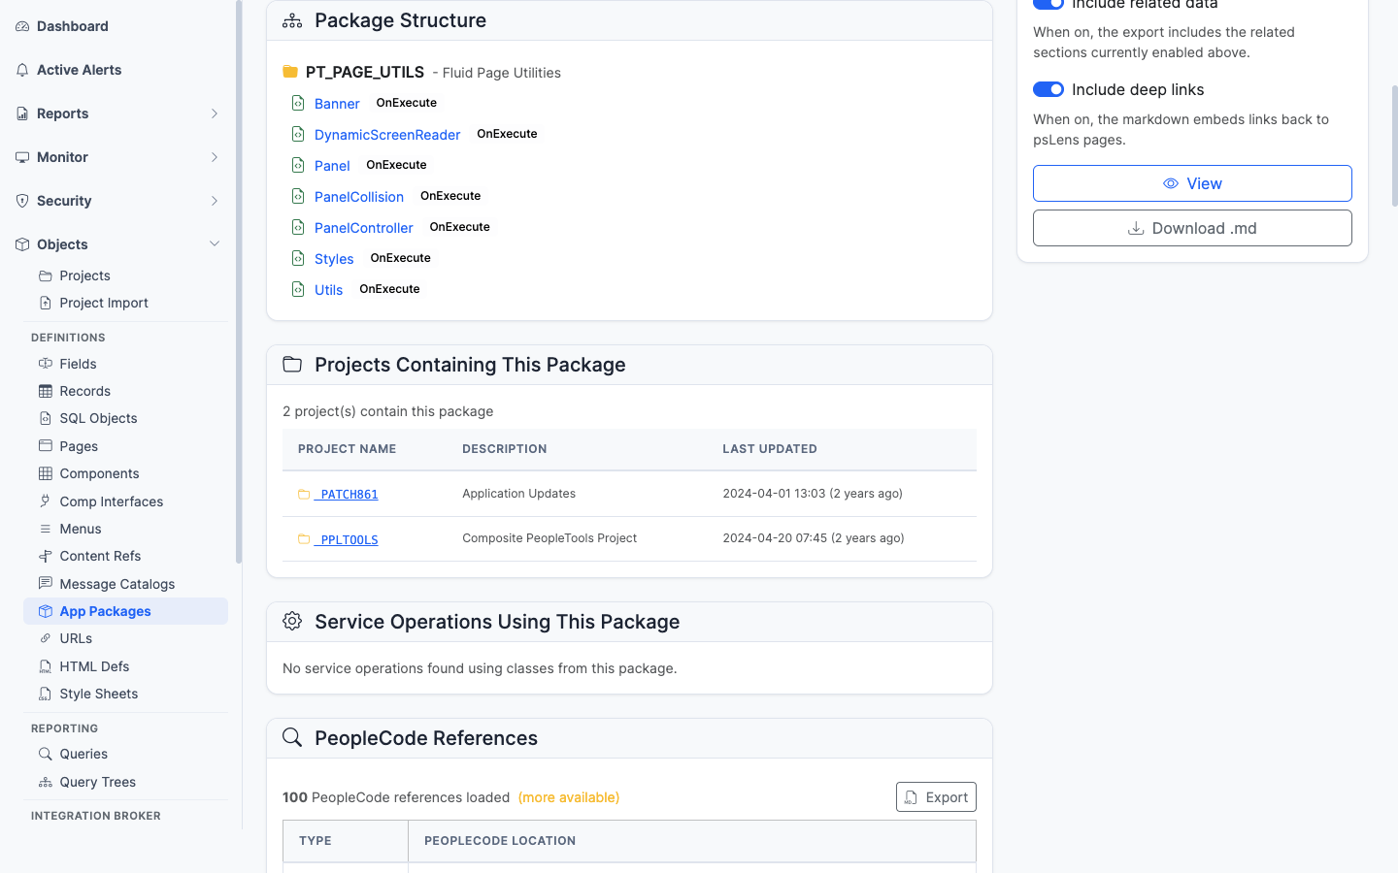Open the Panel class link
The width and height of the screenshot is (1398, 873).
(332, 166)
